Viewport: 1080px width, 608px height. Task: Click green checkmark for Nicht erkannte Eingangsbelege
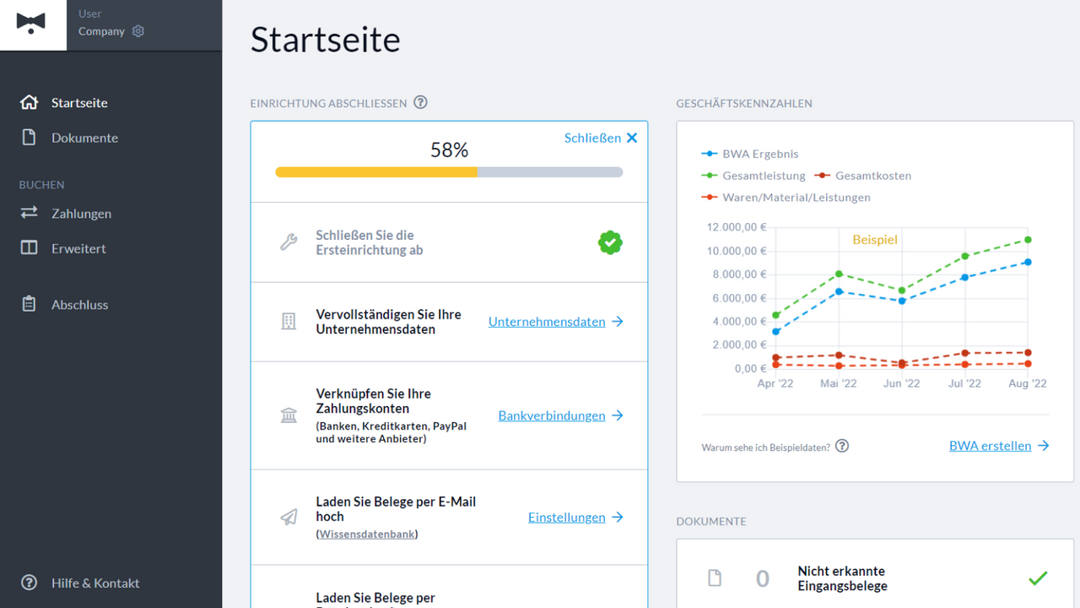coord(1038,578)
